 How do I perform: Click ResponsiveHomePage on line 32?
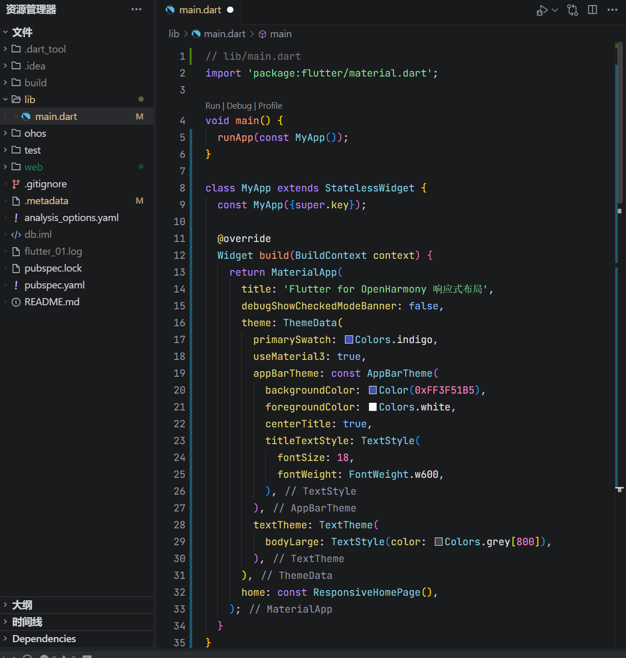tap(366, 592)
